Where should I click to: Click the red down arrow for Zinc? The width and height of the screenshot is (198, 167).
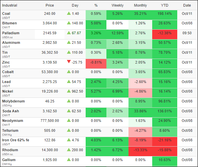coord(69,62)
